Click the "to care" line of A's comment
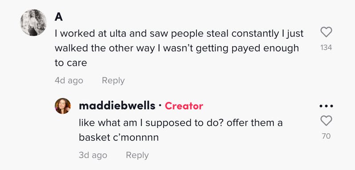The height and width of the screenshot is (170, 355). coord(71,63)
